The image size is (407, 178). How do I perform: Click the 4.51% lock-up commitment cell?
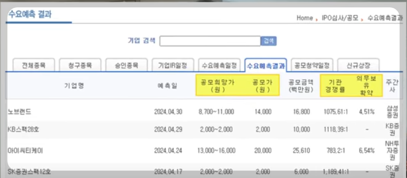click(x=367, y=112)
